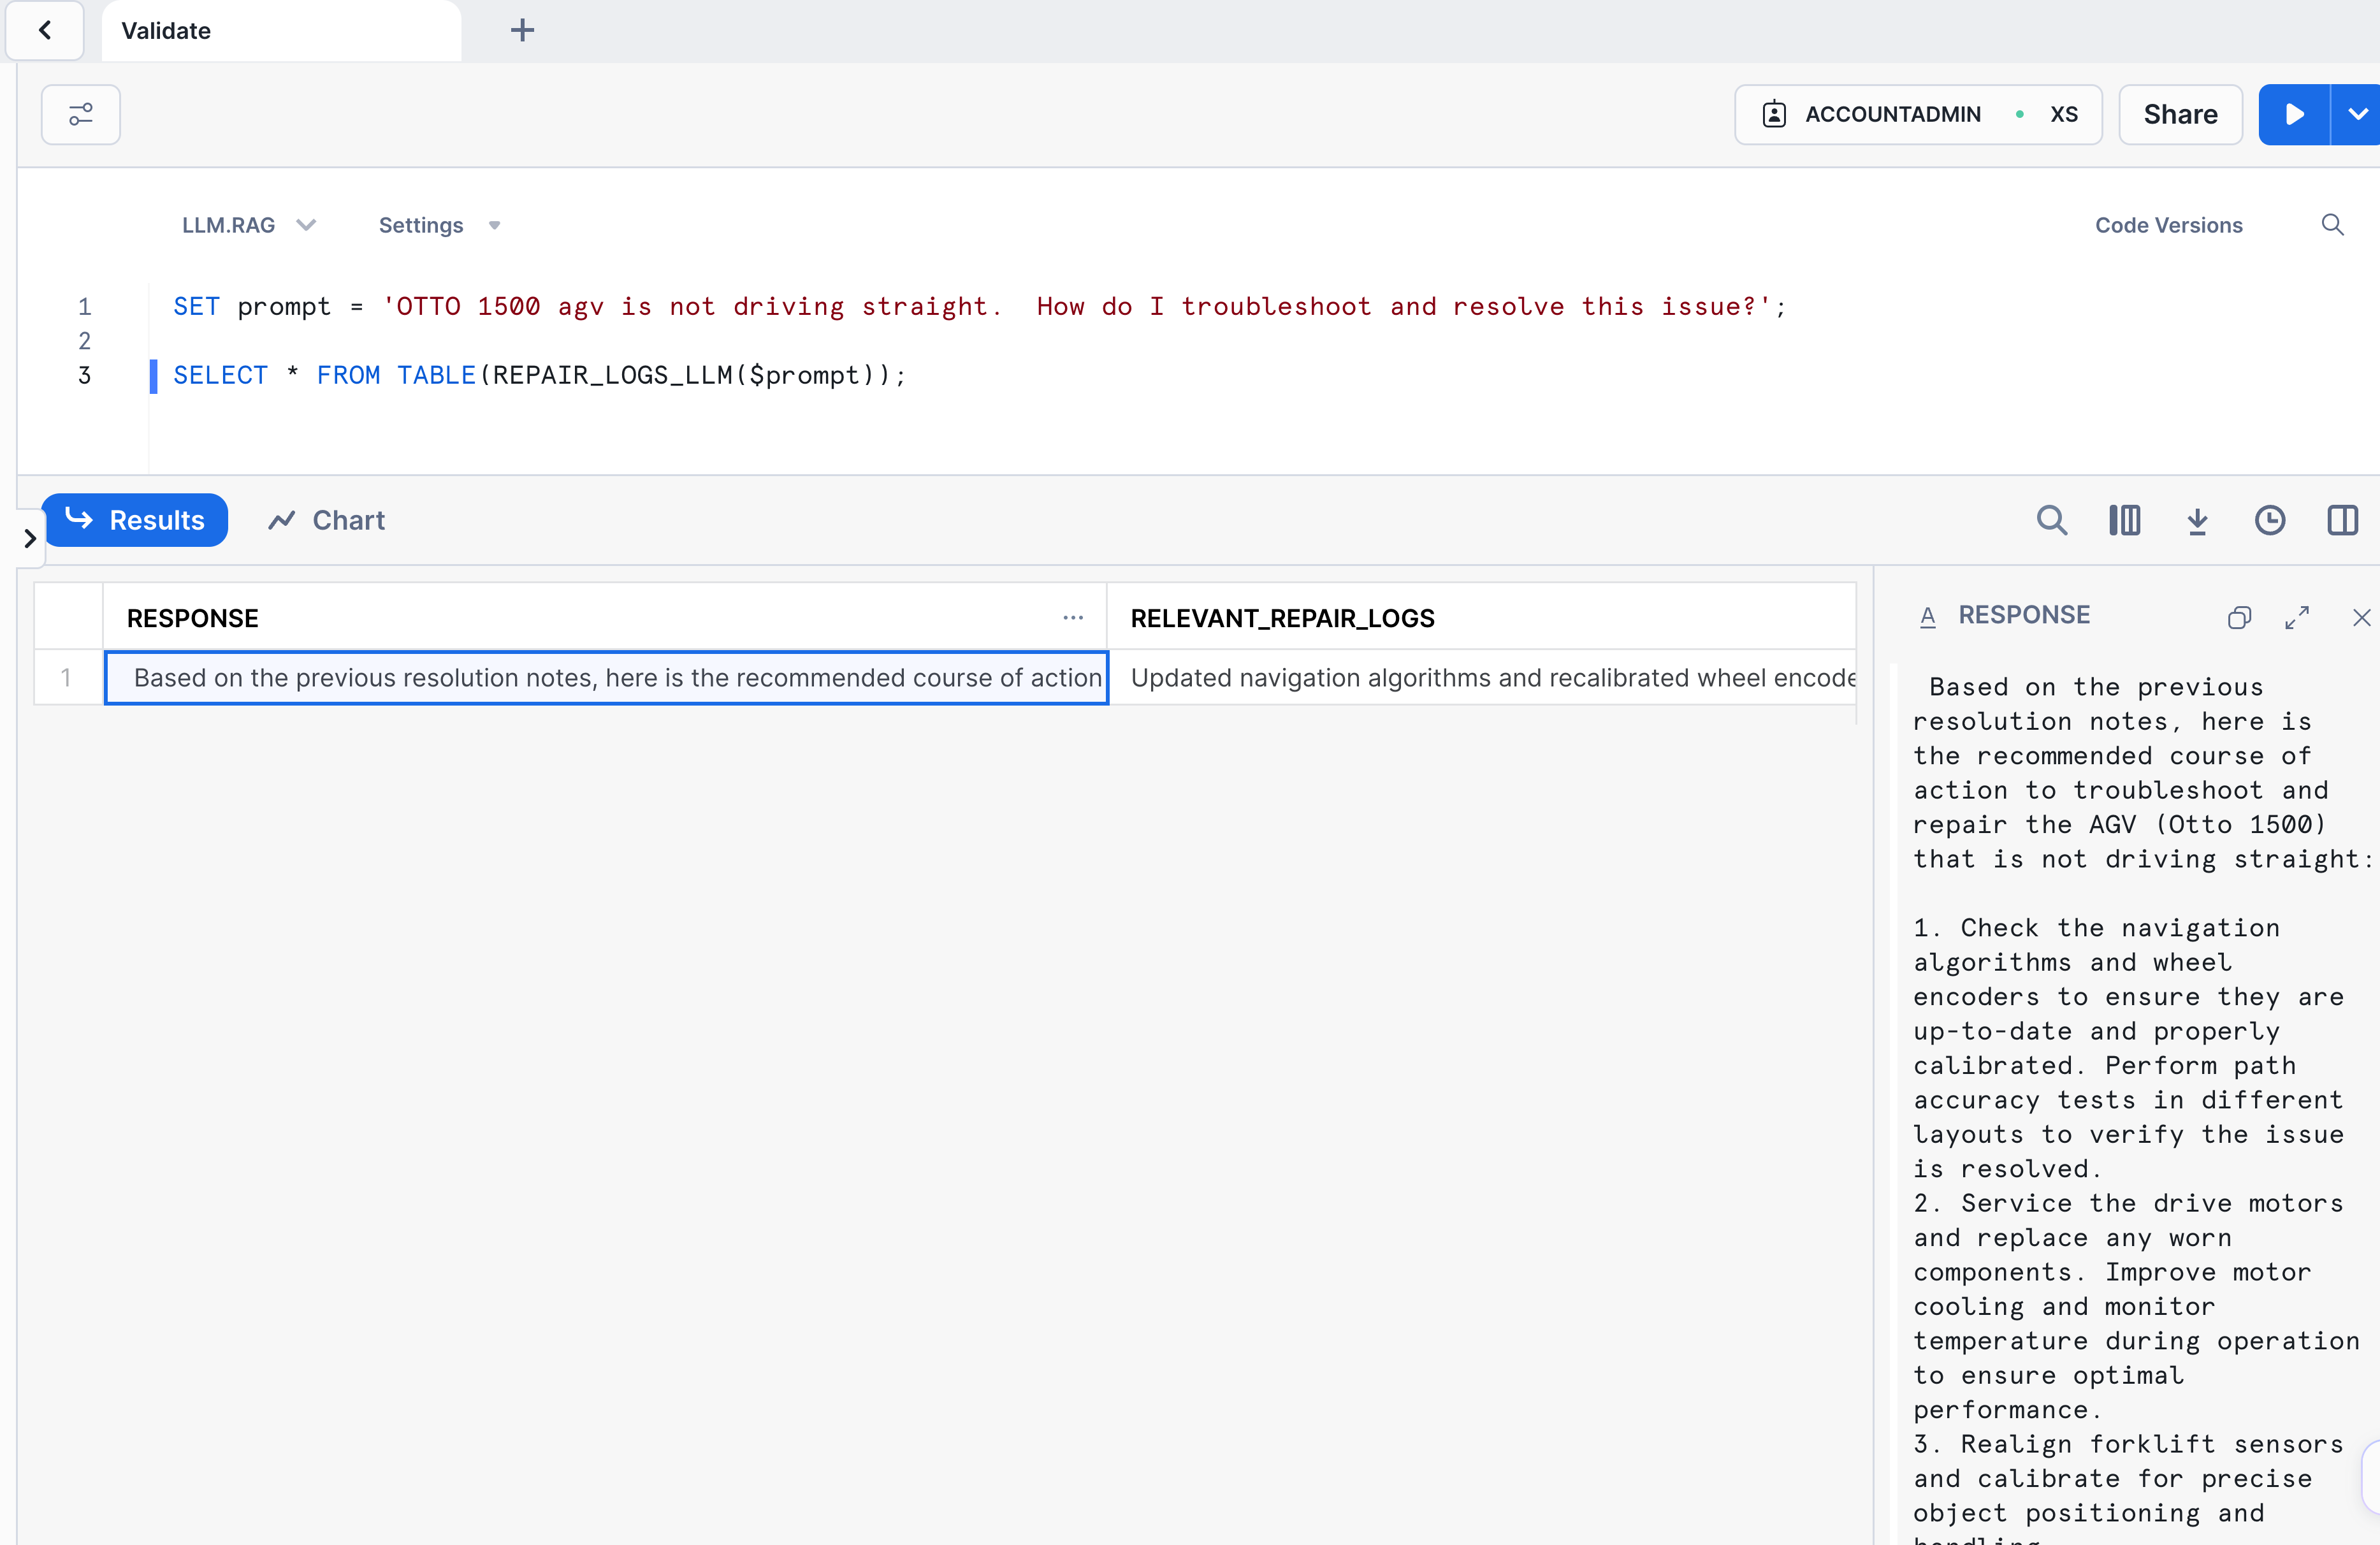Download results with the download icon
The image size is (2380, 1545).
pos(2197,520)
